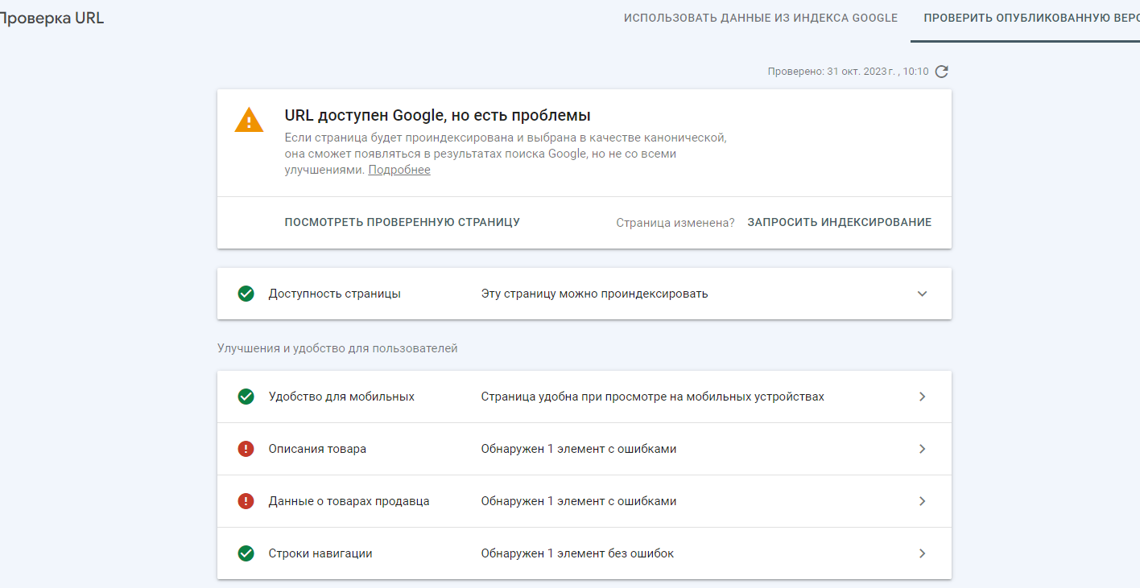Click Удобство для мобильных row label
Screen dimensions: 1140x588
[x=341, y=397]
